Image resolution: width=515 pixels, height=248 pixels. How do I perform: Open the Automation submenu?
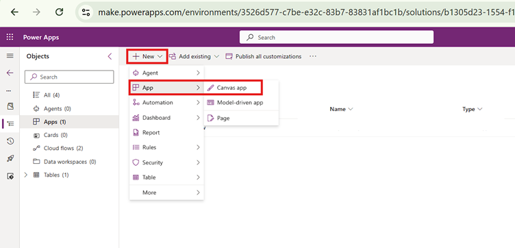(x=166, y=103)
